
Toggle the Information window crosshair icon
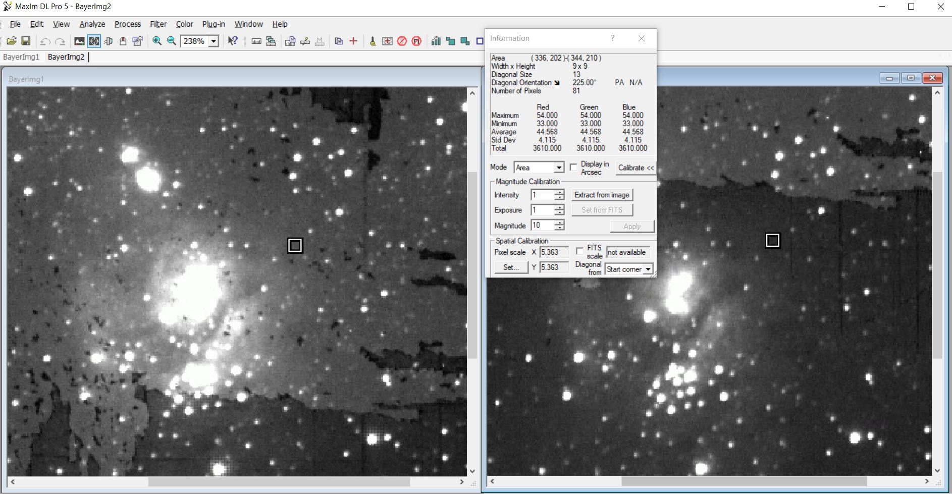coord(94,41)
